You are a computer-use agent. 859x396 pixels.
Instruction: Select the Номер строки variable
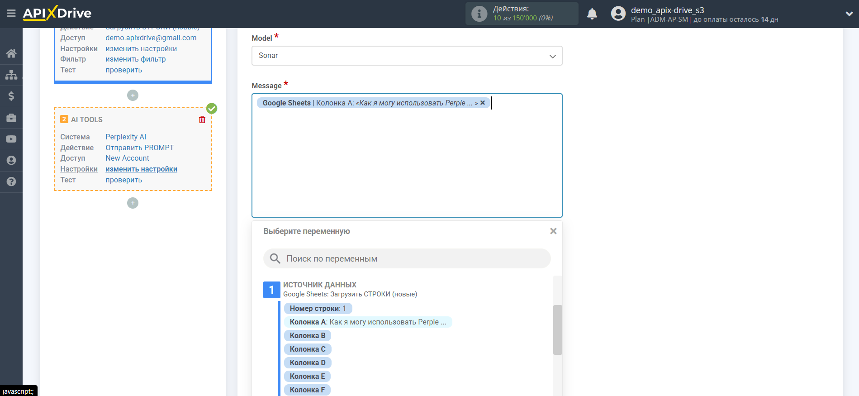tap(318, 308)
